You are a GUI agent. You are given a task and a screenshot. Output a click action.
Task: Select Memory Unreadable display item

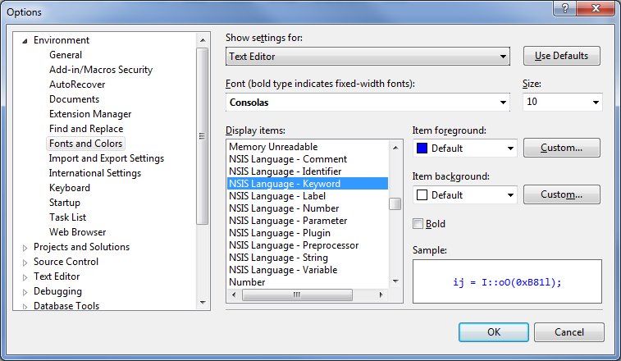click(x=308, y=147)
